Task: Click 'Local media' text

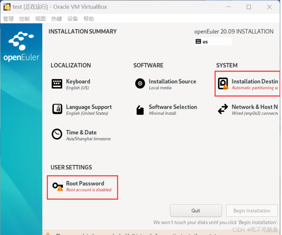Action: point(160,88)
